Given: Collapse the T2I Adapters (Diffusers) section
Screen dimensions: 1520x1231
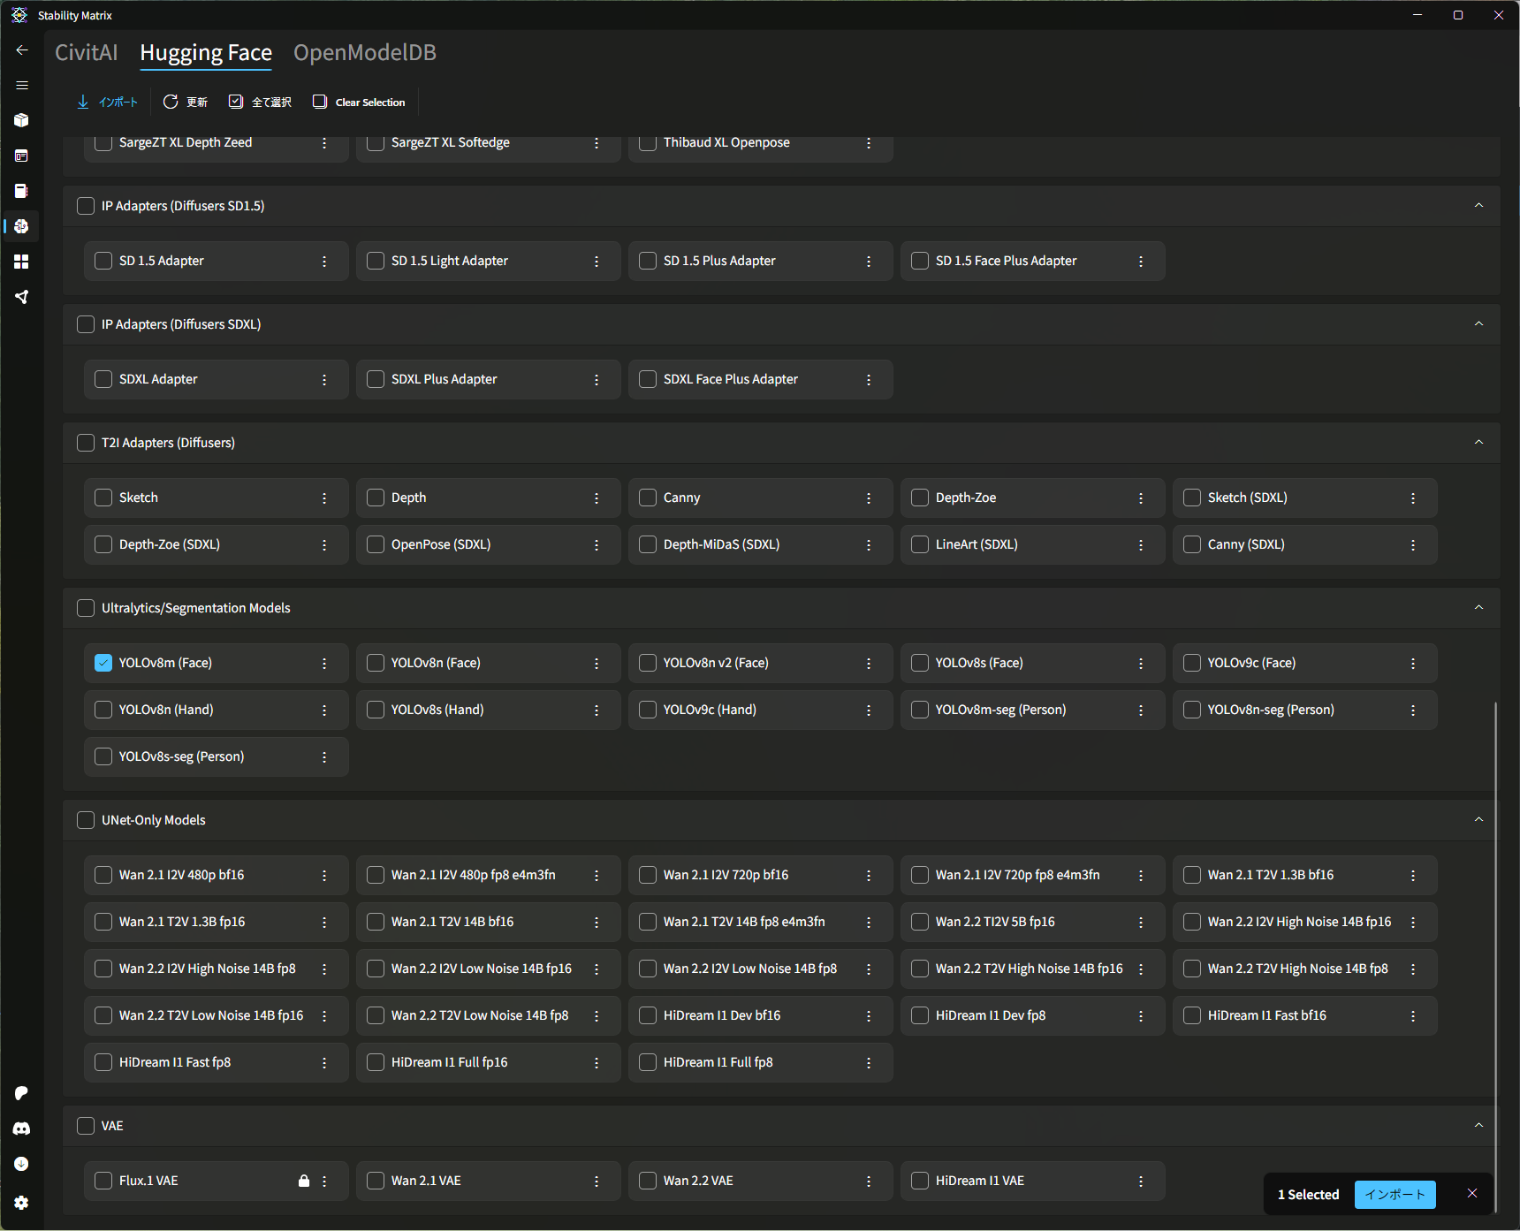Looking at the screenshot, I should [x=1478, y=443].
